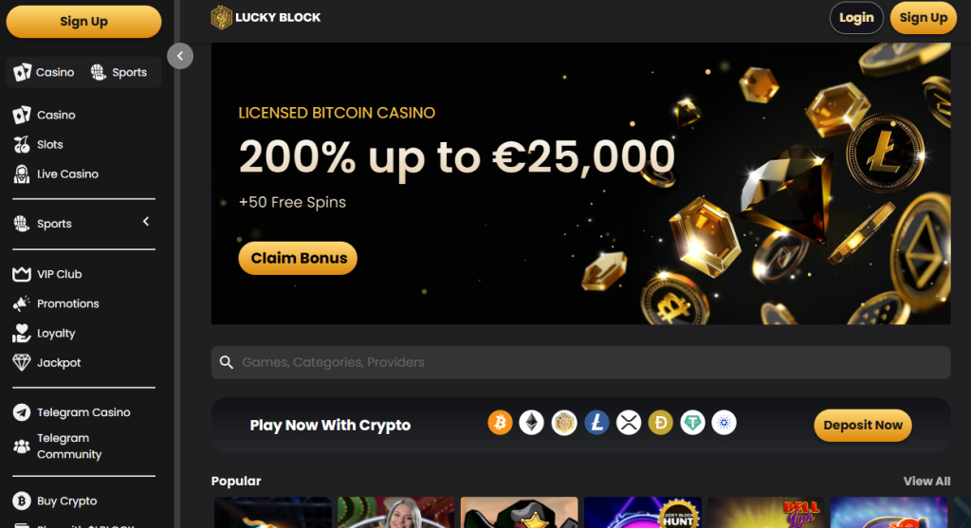
Task: Select the Bitcoin crypto icon
Action: point(500,424)
